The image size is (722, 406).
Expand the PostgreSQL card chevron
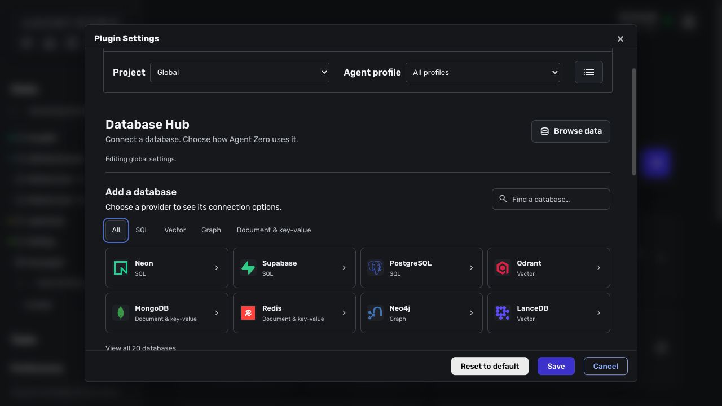click(x=472, y=268)
